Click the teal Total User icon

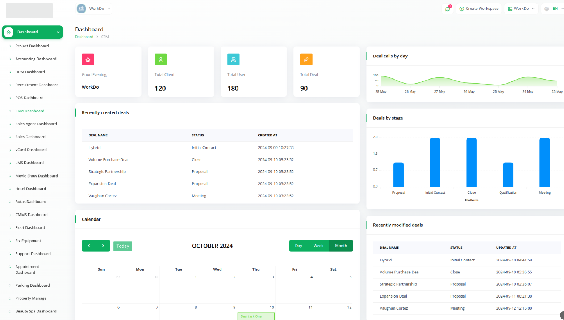click(x=233, y=60)
